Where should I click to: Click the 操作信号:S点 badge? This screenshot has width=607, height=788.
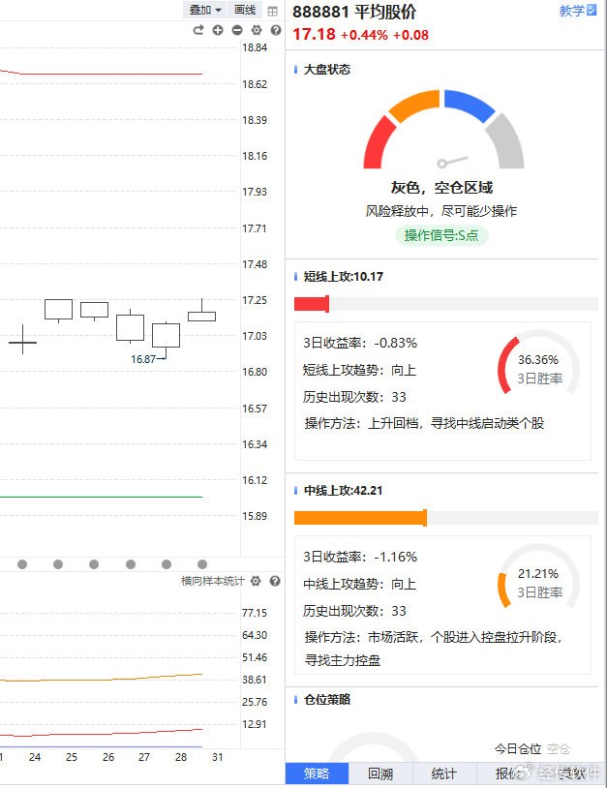(x=441, y=235)
